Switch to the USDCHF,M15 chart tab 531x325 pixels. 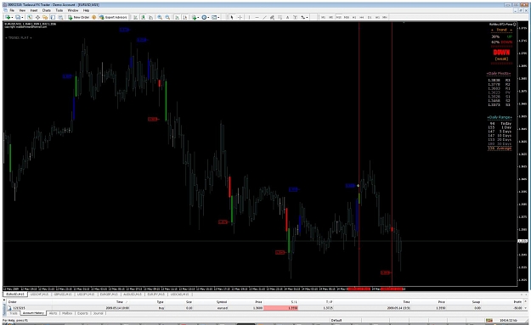[39, 294]
